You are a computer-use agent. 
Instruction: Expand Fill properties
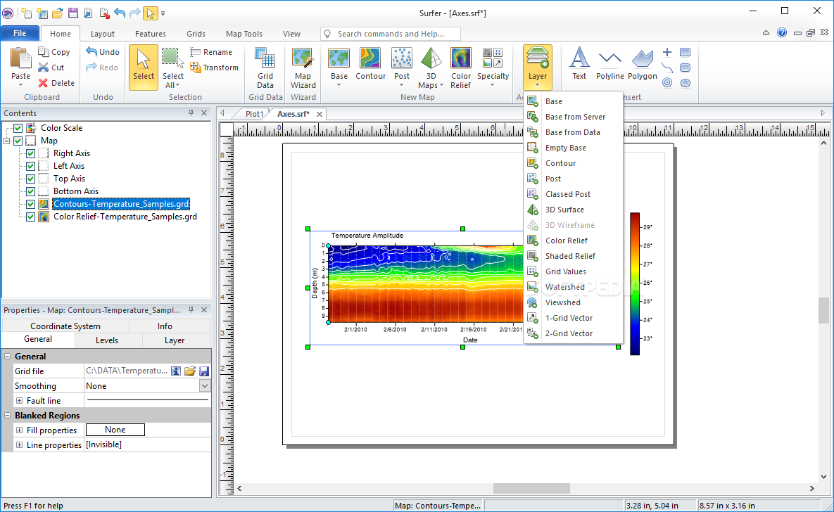(19, 430)
